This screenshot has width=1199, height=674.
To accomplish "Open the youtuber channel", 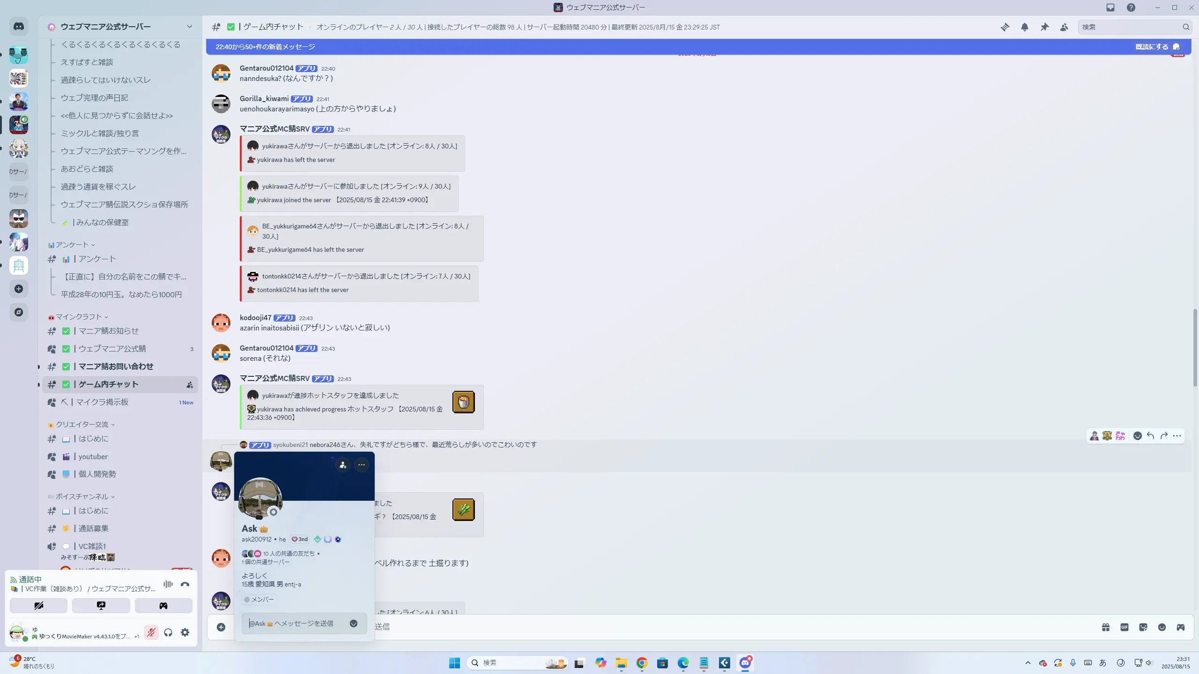I will click(x=93, y=456).
